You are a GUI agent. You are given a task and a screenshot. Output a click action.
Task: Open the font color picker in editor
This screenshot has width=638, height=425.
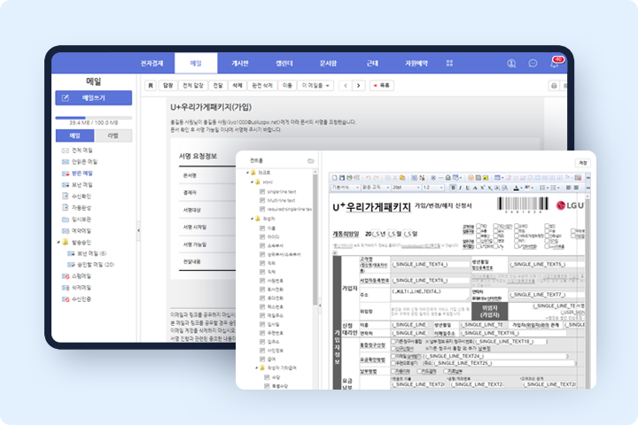coord(517,188)
